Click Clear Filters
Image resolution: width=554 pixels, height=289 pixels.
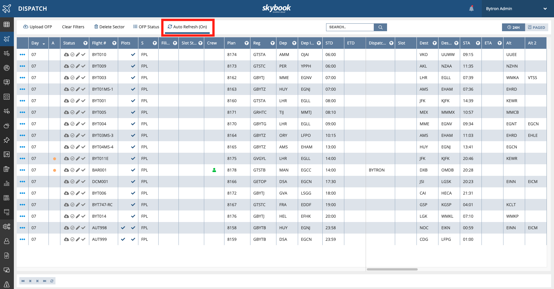(73, 27)
